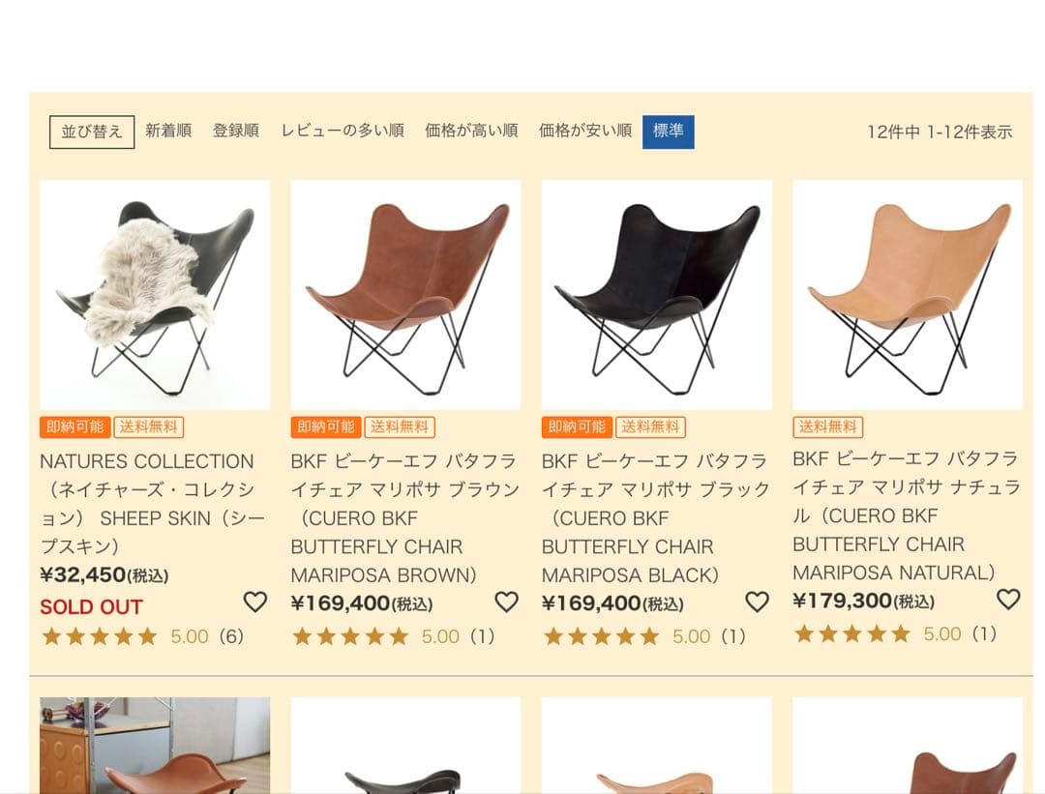Image resolution: width=1045 pixels, height=794 pixels.
Task: Click 即納可能 badge under Mariposa Black chair
Action: pyautogui.click(x=577, y=426)
